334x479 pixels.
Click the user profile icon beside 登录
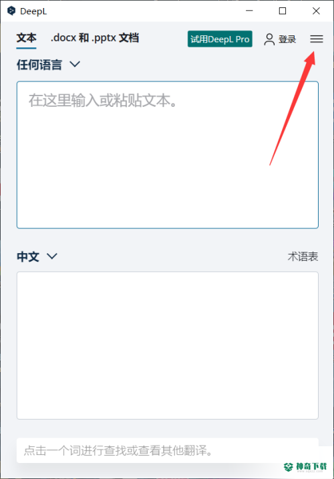[269, 39]
